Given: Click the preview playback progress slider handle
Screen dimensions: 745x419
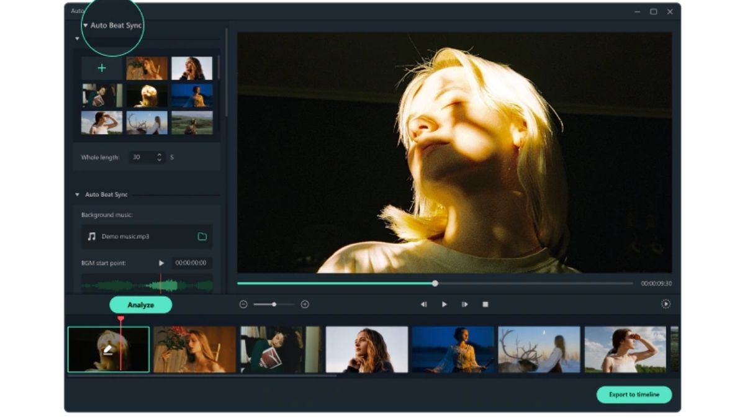Looking at the screenshot, I should (x=435, y=283).
